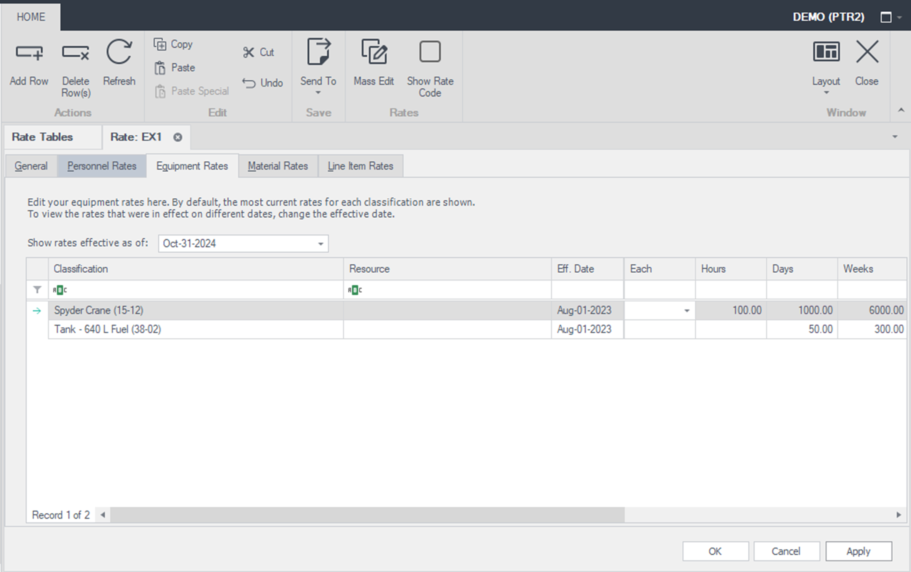This screenshot has width=911, height=572.
Task: Click the horizontal scrollbar right arrow
Action: pos(899,515)
